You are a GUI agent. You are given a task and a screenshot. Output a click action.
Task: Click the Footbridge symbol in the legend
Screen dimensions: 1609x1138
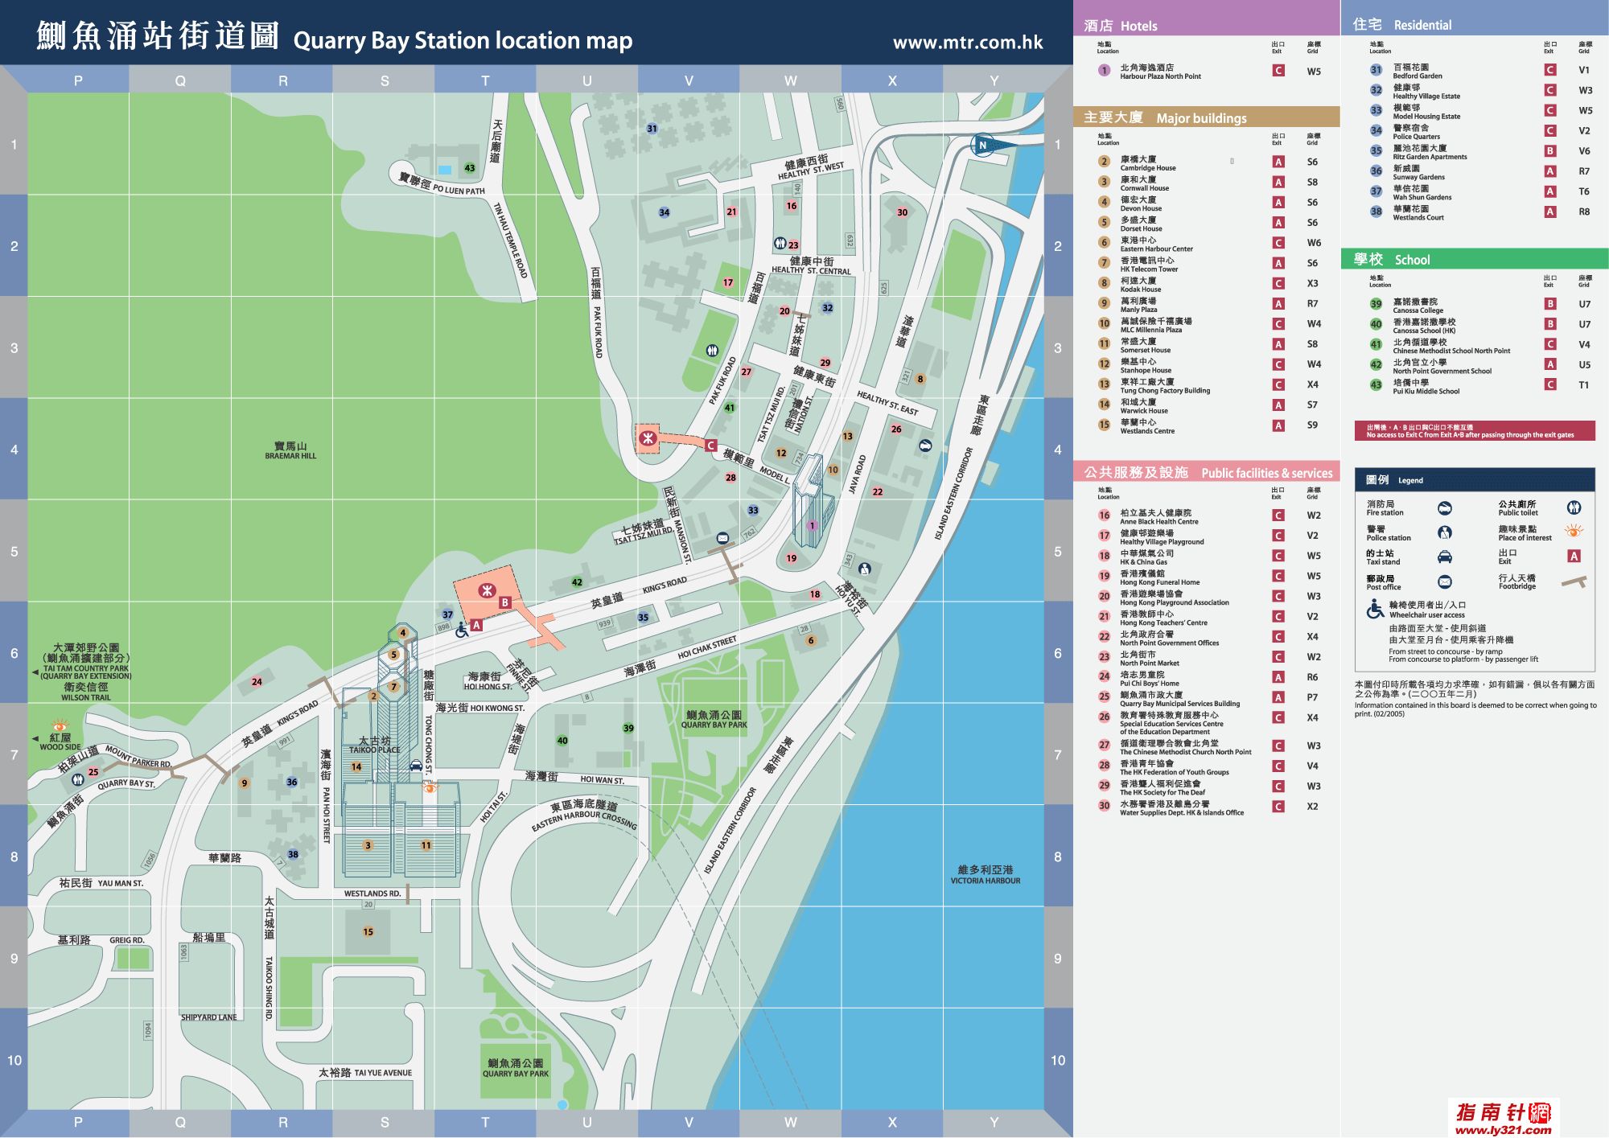click(x=1574, y=581)
